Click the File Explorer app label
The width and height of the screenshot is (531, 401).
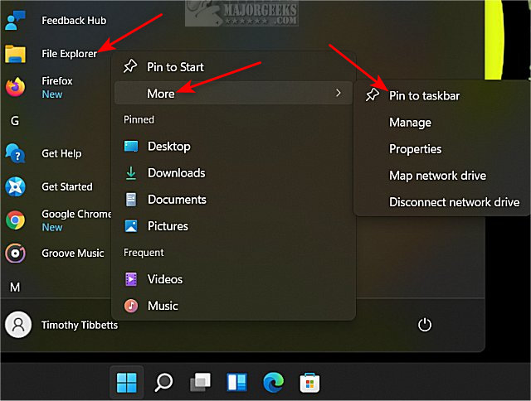(69, 54)
